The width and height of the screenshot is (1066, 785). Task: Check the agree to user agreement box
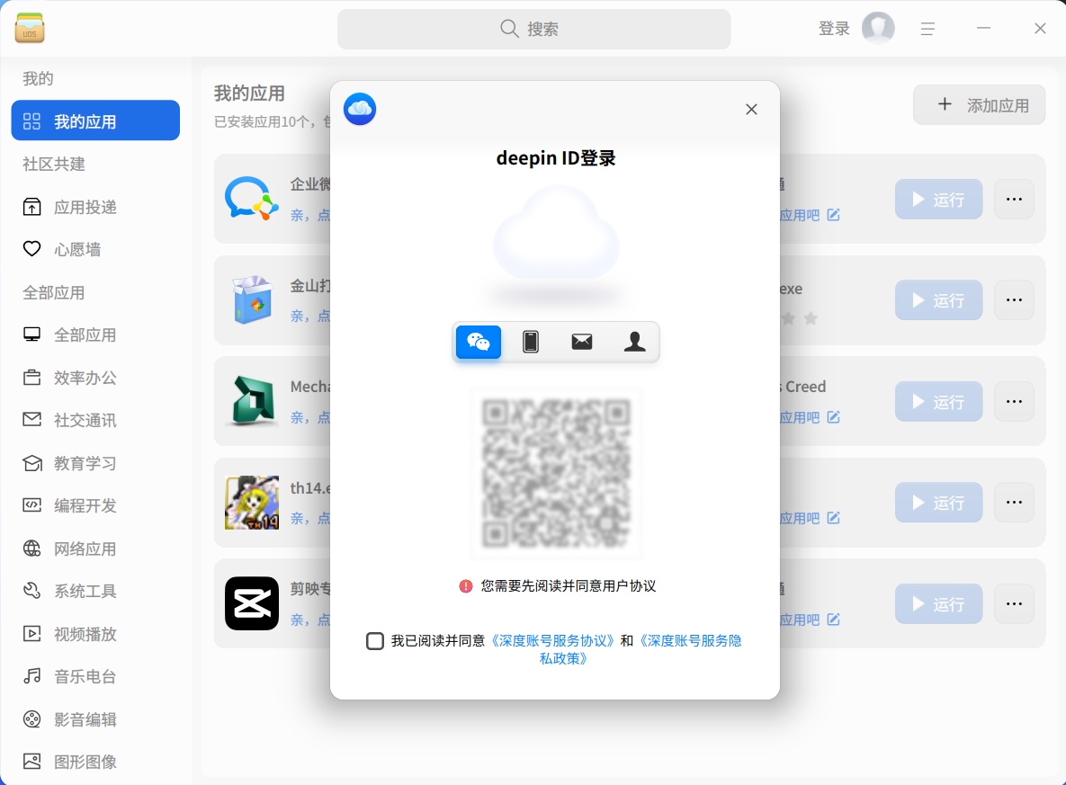(x=374, y=641)
